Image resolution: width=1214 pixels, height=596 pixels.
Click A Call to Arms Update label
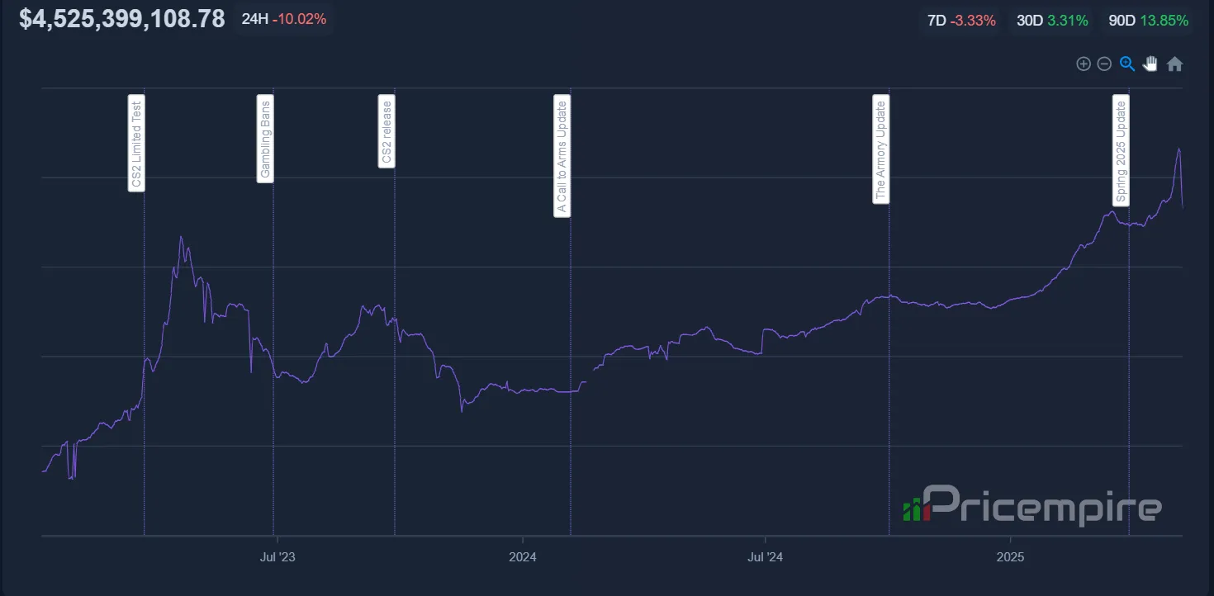pos(562,156)
